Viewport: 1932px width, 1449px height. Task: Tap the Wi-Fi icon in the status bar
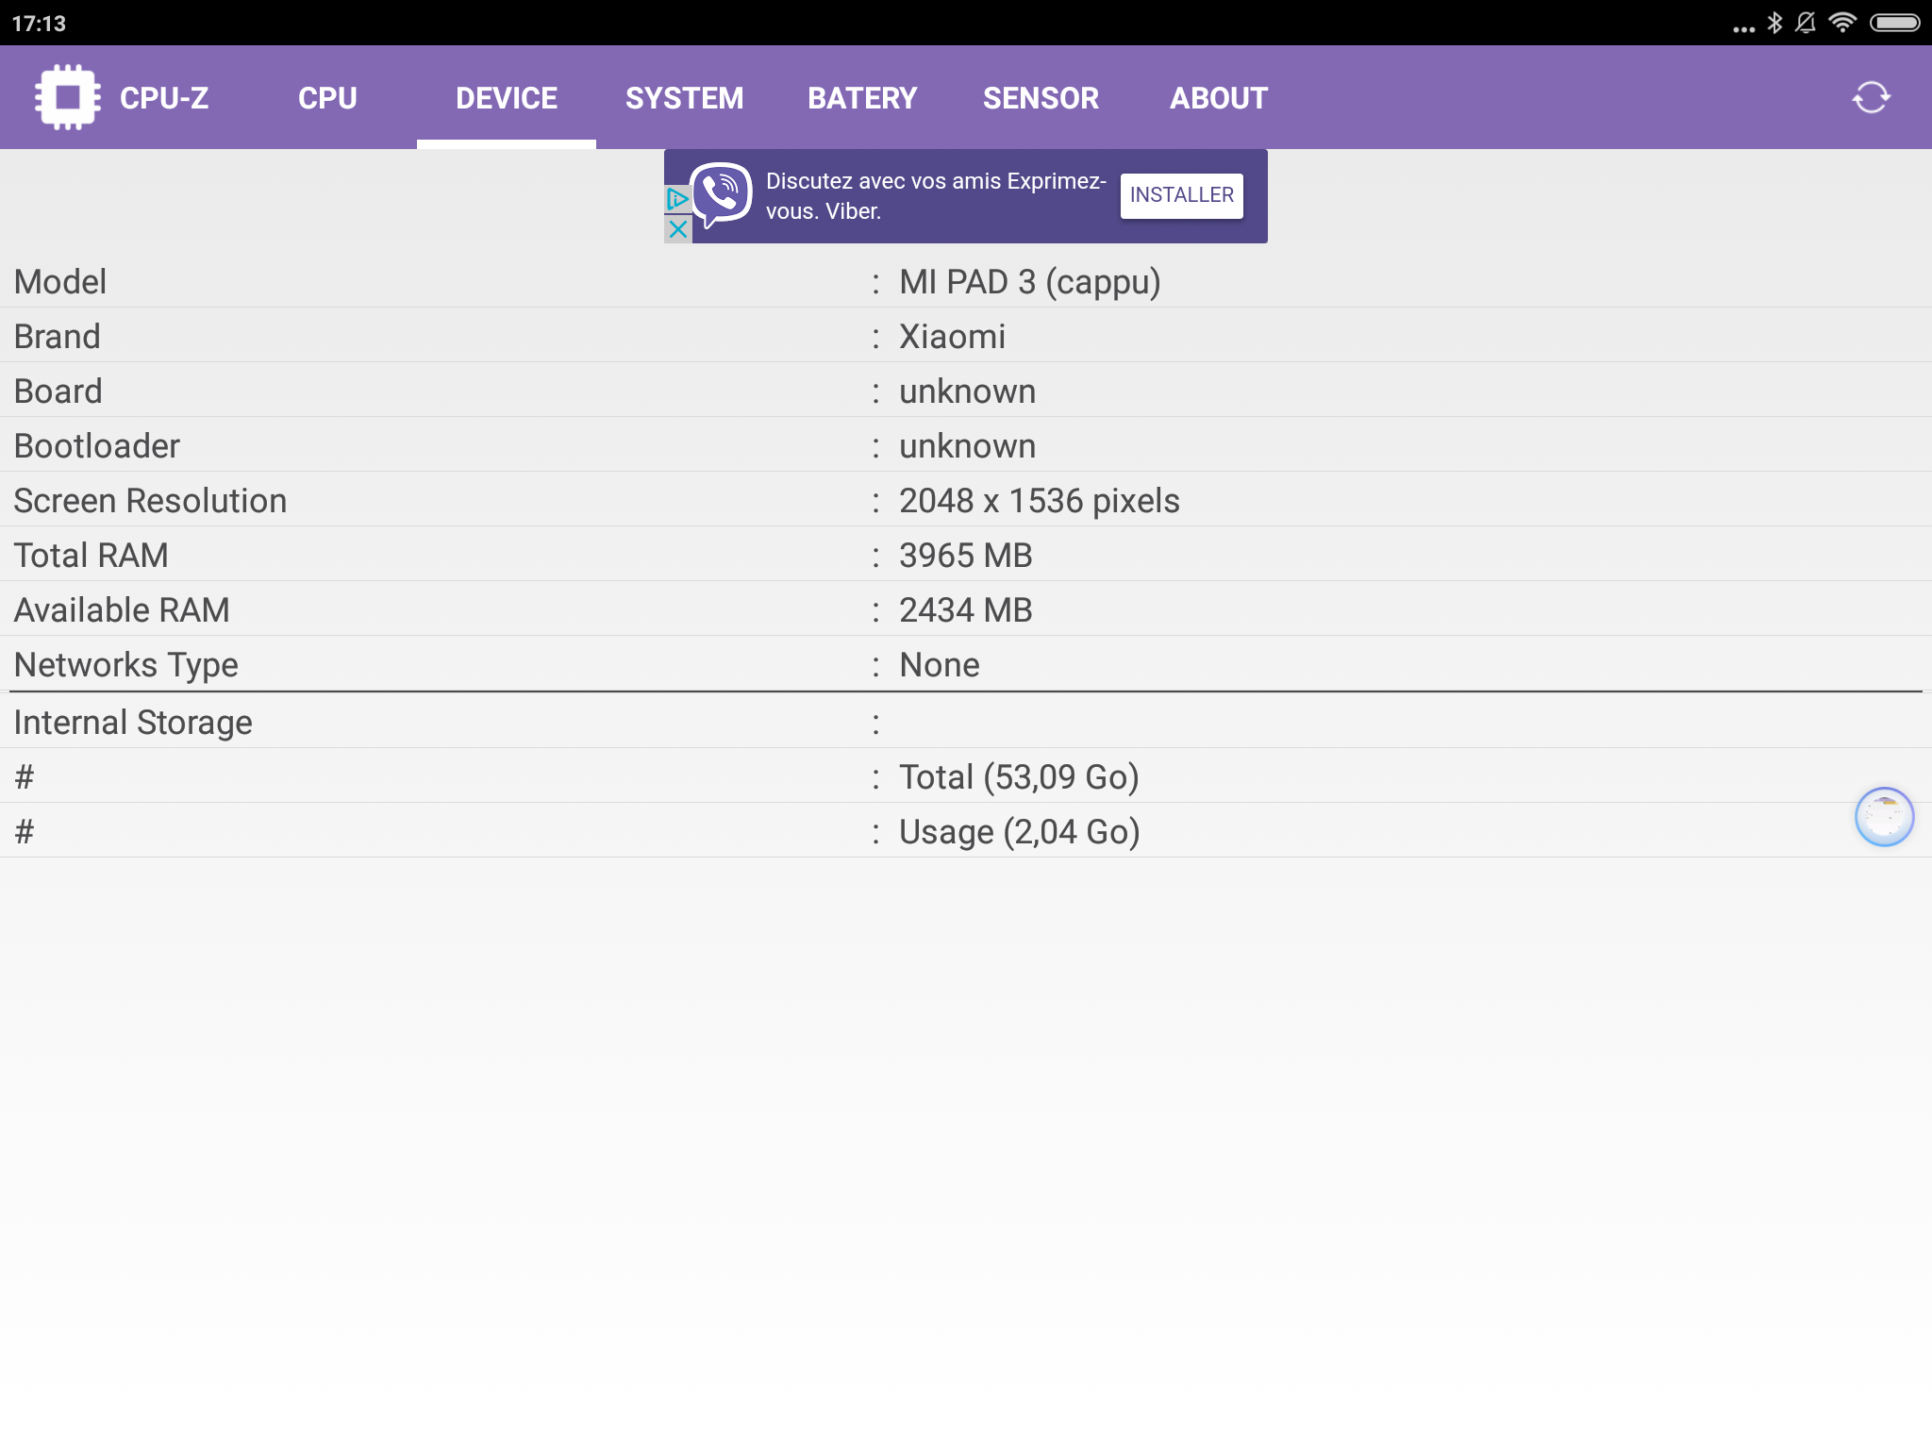[x=1841, y=23]
